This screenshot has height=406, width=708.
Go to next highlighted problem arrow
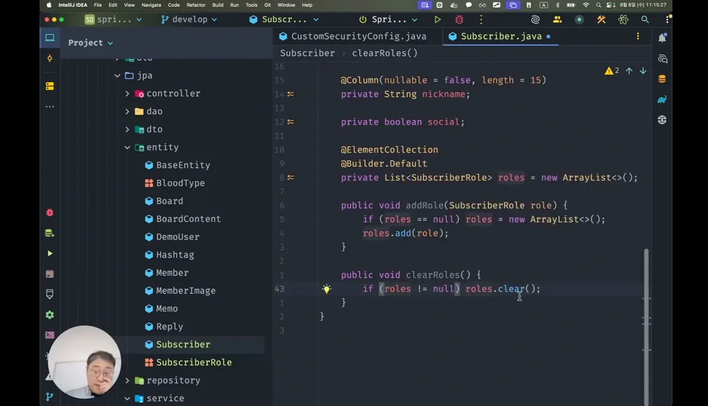(643, 71)
